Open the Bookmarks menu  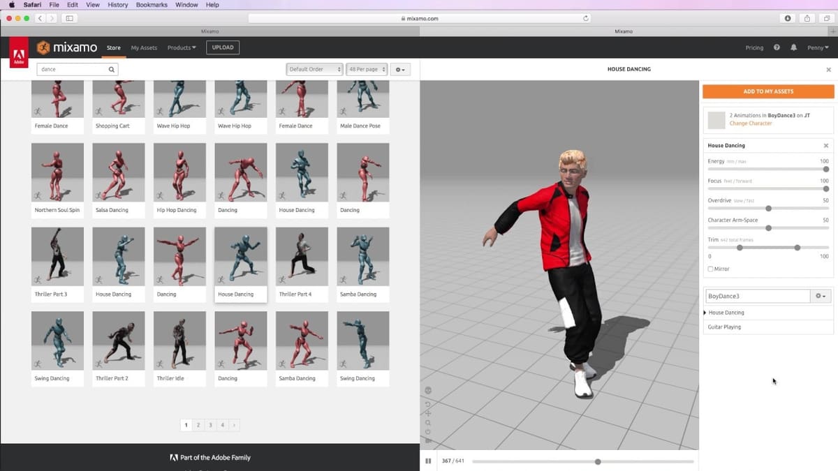point(152,5)
